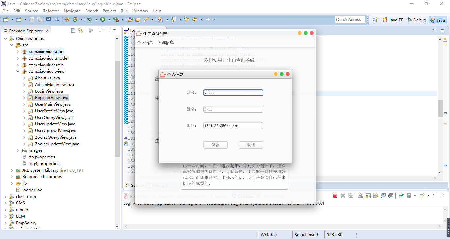Toggle Scroll Lock in Console toolbar
This screenshot has width=450, height=239.
click(368, 196)
